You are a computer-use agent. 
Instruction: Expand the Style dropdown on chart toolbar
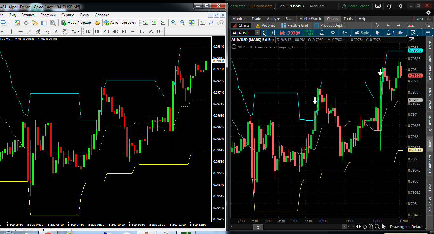(362, 33)
